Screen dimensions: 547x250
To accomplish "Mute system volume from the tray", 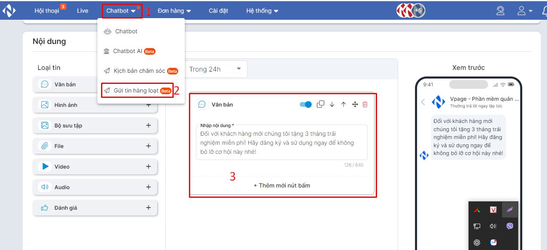I will 493,226.
